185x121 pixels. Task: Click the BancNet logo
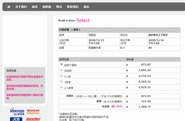(x=33, y=119)
